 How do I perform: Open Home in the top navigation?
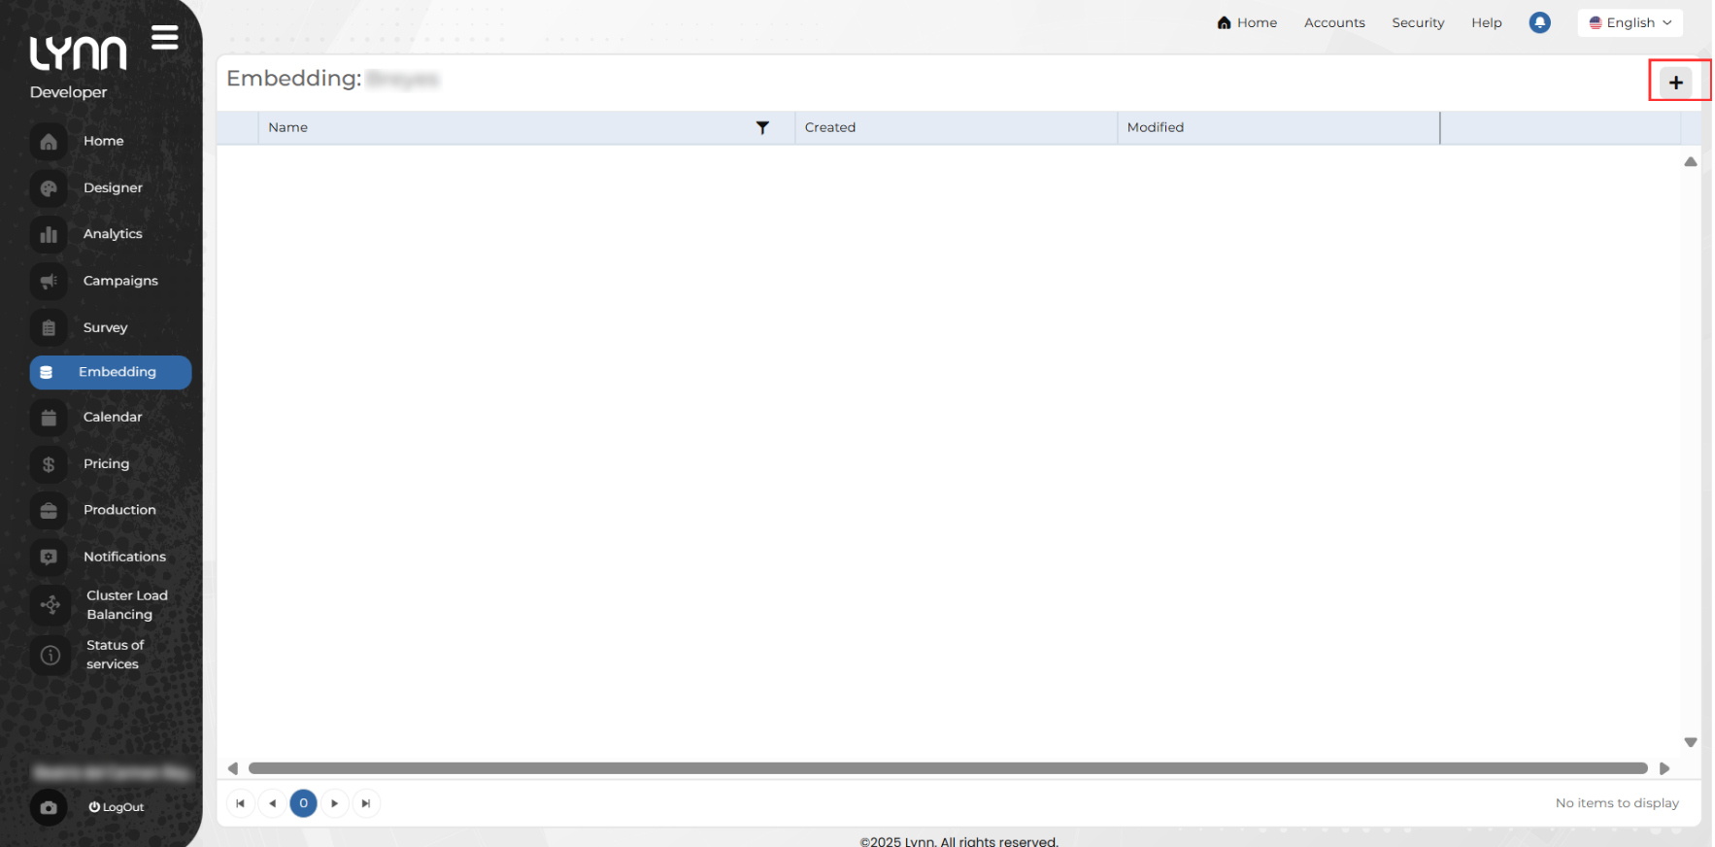(1247, 22)
